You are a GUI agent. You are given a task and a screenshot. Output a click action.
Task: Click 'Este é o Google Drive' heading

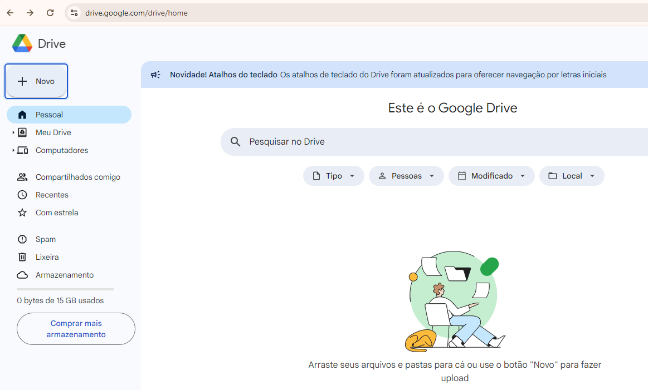452,108
